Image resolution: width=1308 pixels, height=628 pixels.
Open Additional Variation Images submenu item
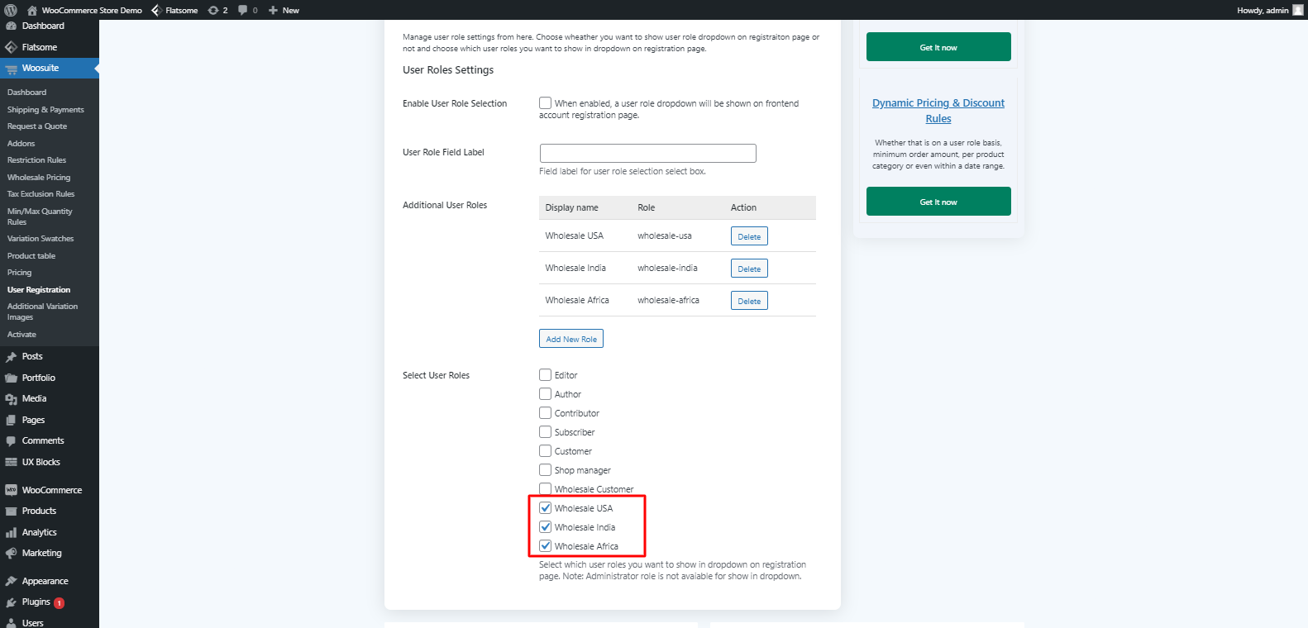43,312
